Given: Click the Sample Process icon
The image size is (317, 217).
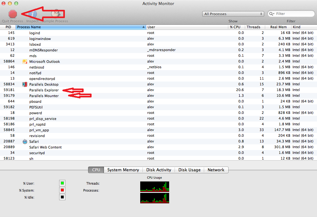Looking at the screenshot, I should tap(56, 14).
